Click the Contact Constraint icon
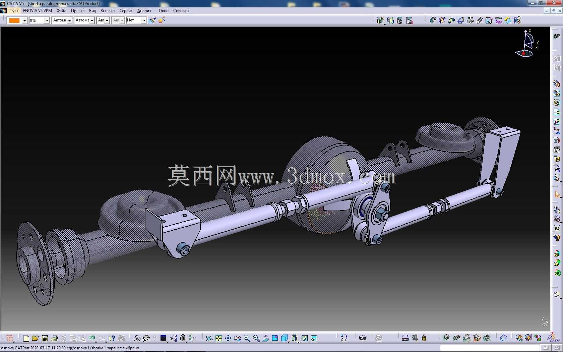 coord(442,20)
